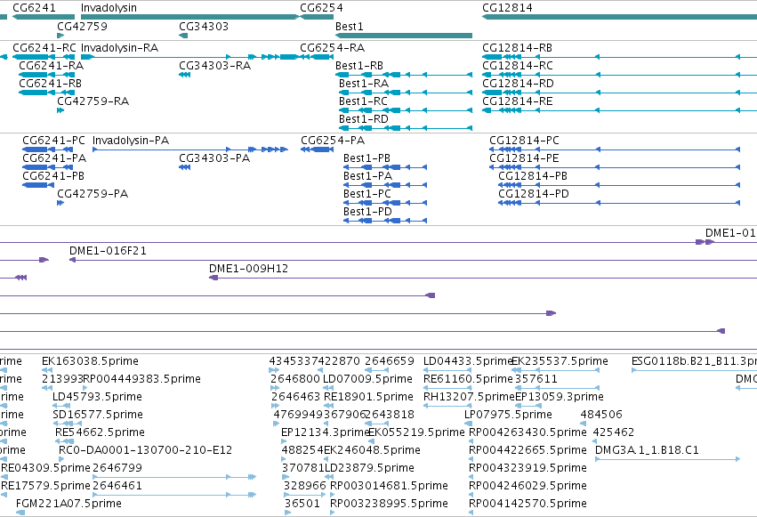Click transcript label Best1-RC
This screenshot has width=757, height=517.
tap(363, 101)
